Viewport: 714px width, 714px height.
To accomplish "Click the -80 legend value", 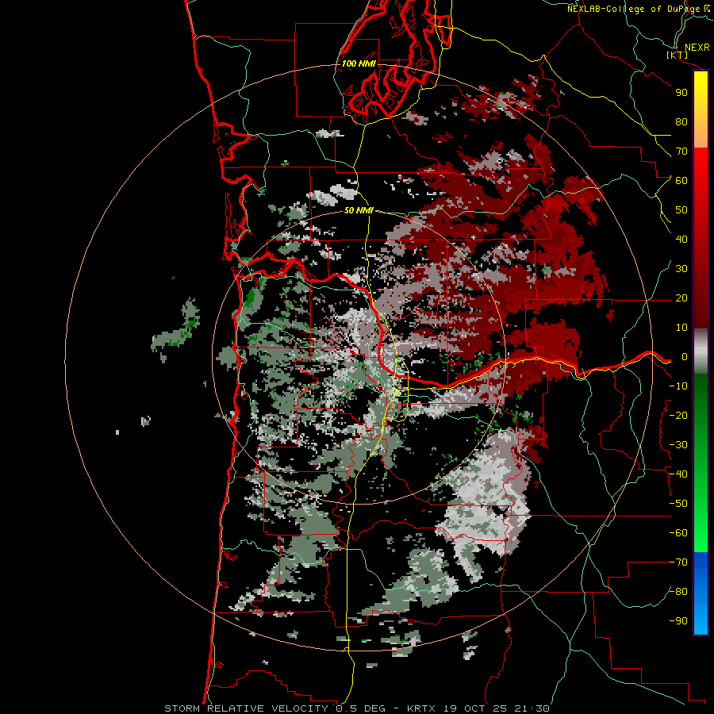I will click(678, 592).
